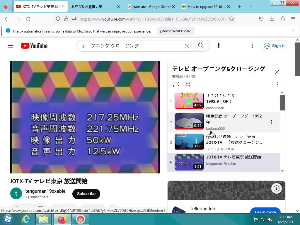Open playlist panel three-dot options

pyautogui.click(x=277, y=84)
